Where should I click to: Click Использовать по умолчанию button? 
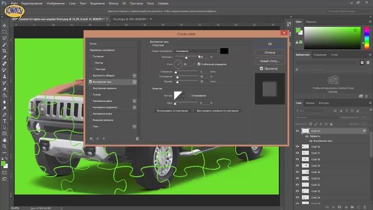(173, 111)
